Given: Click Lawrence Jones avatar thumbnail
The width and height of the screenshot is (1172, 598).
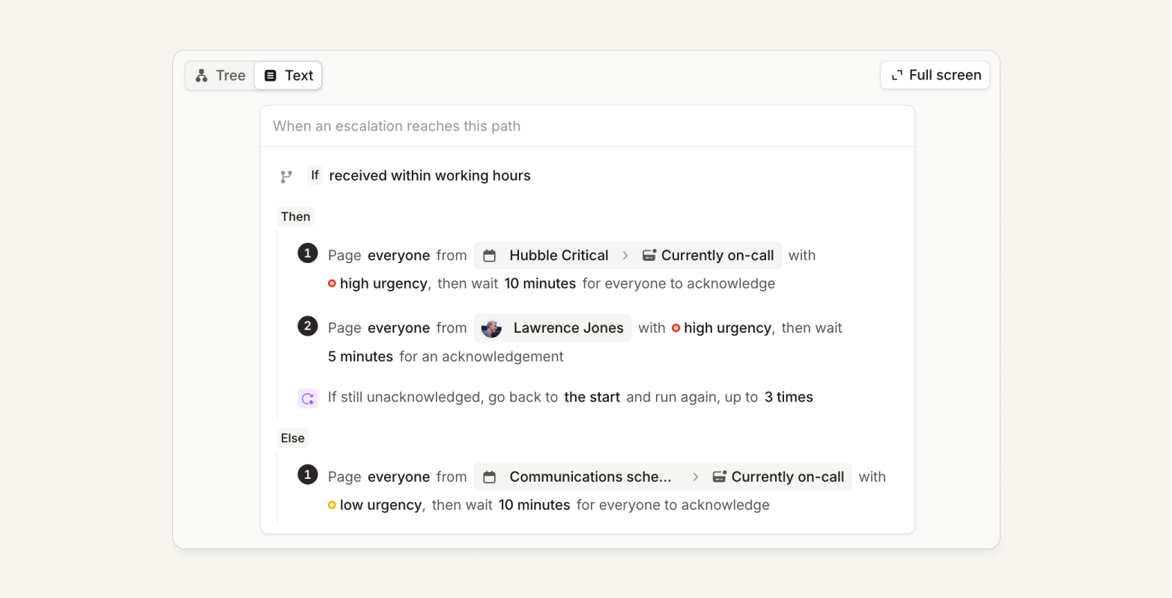Looking at the screenshot, I should tap(491, 328).
